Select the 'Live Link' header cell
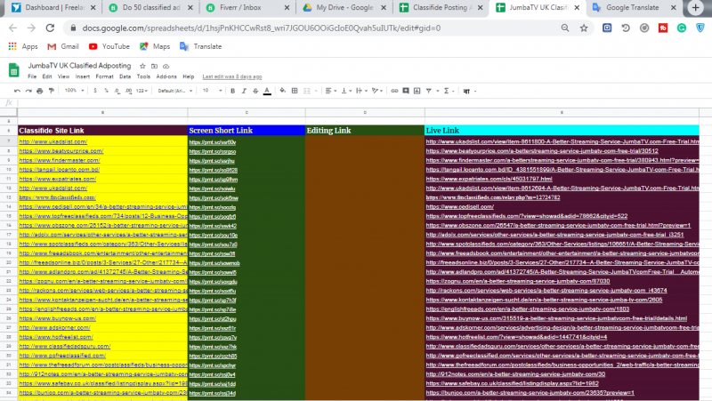 [562, 131]
